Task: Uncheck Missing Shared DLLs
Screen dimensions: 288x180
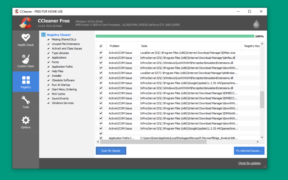Action: tap(49, 40)
